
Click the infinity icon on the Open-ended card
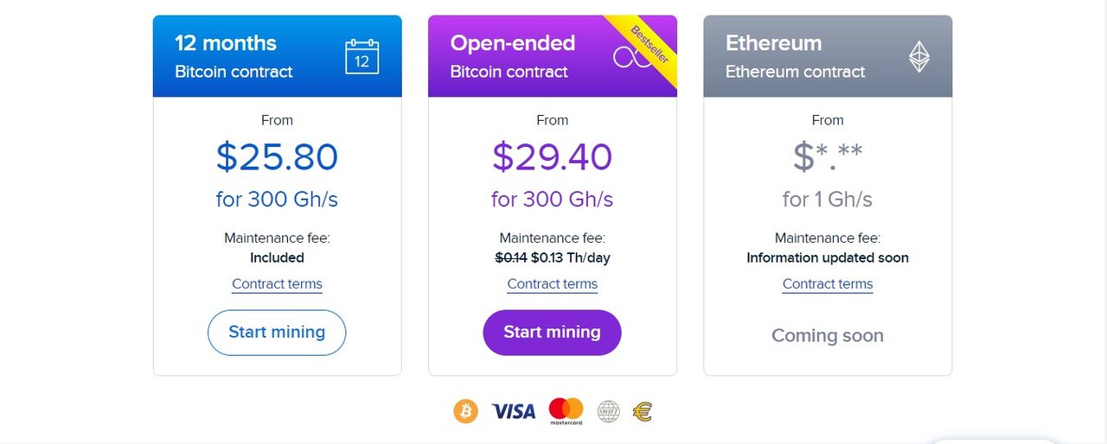pos(632,57)
